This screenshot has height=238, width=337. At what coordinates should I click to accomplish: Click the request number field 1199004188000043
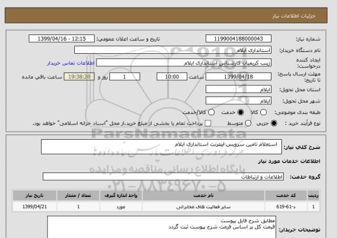click(x=238, y=39)
